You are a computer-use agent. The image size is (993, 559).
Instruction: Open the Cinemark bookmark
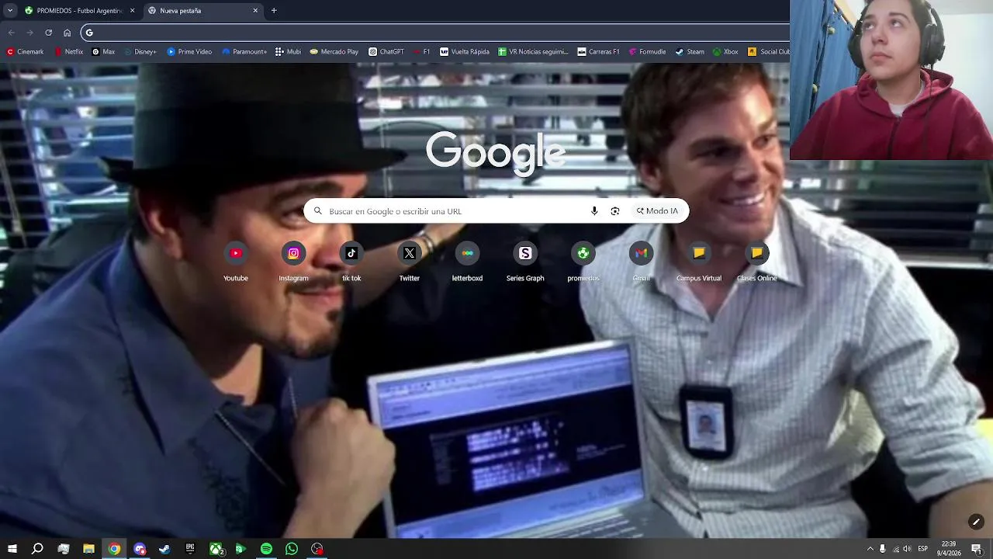pyautogui.click(x=25, y=52)
